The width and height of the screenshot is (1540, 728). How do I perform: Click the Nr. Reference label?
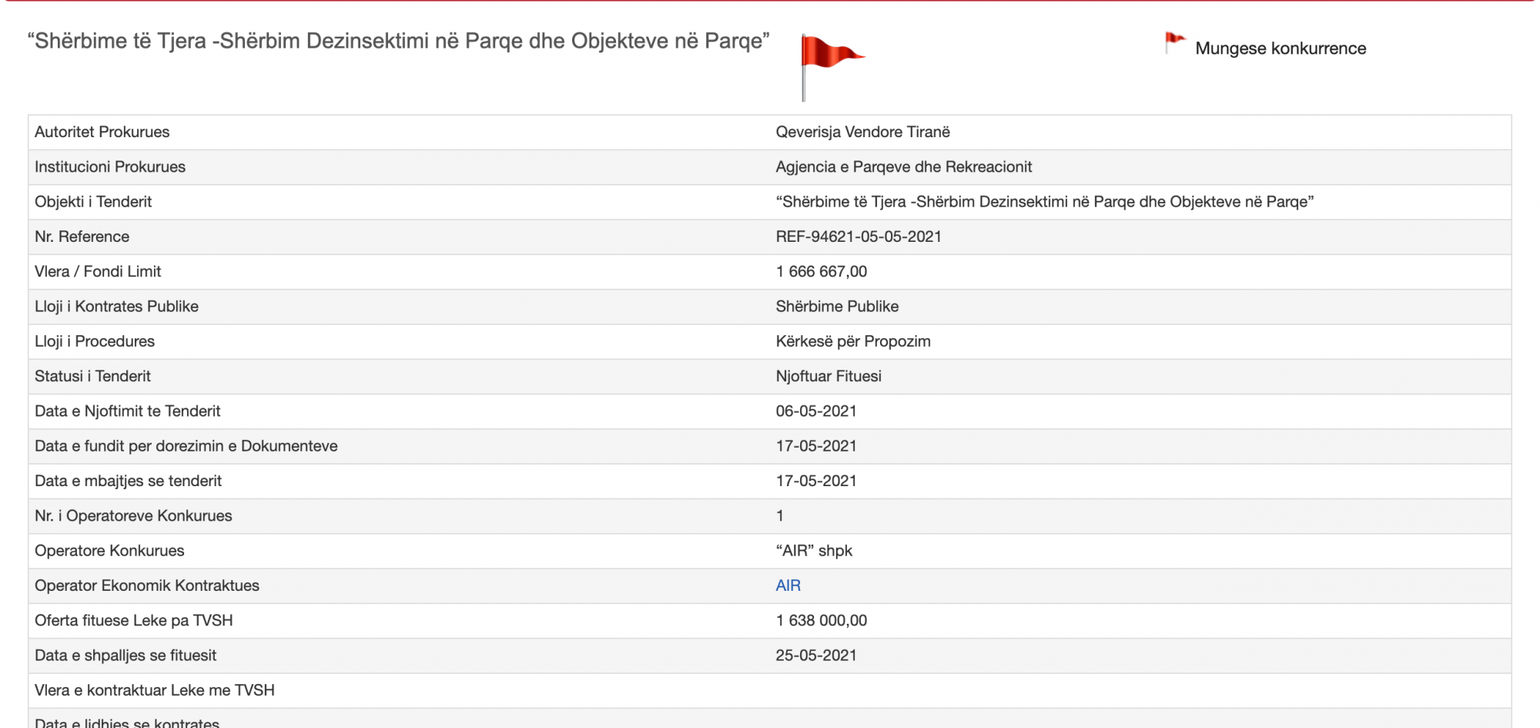[82, 237]
